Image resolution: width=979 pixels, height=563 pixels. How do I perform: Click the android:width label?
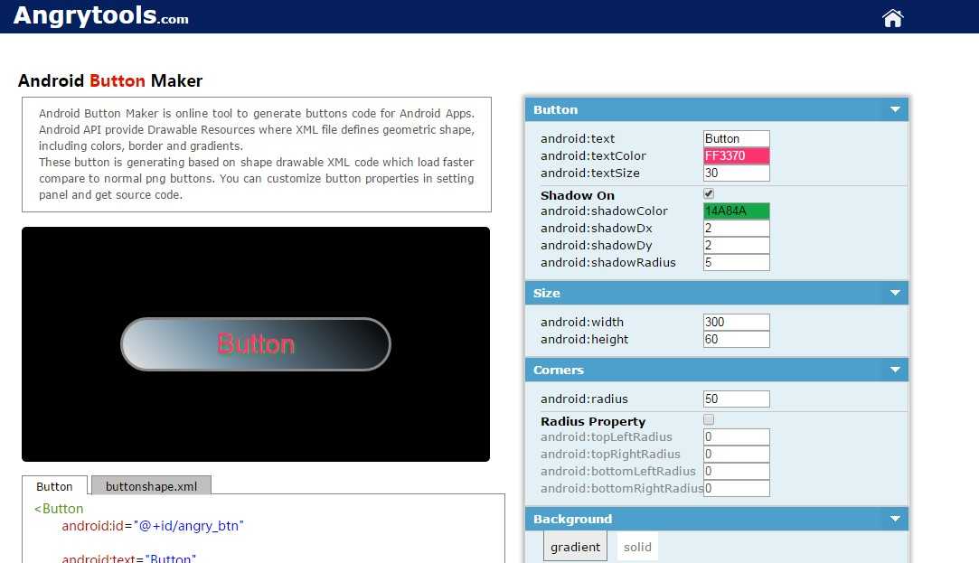coord(582,322)
